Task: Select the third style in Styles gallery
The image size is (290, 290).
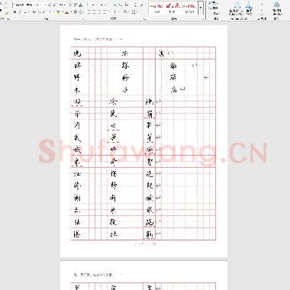Action: (189, 8)
